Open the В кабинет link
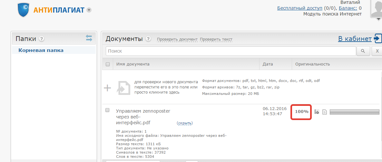The image size is (382, 162). (355, 38)
